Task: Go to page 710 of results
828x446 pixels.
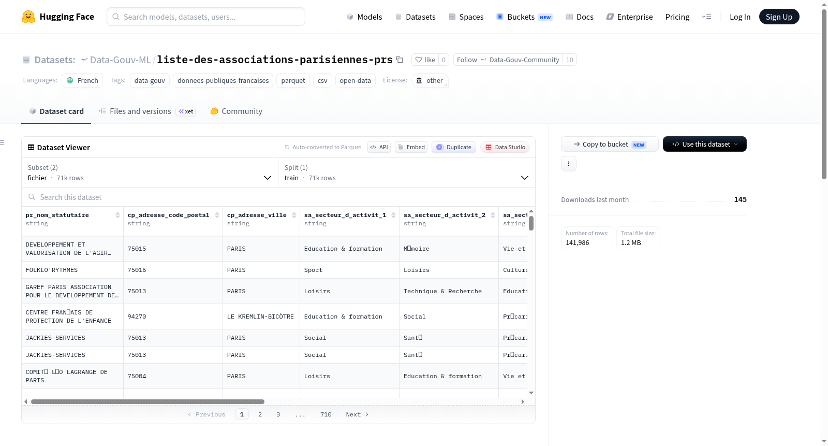Action: (326, 414)
